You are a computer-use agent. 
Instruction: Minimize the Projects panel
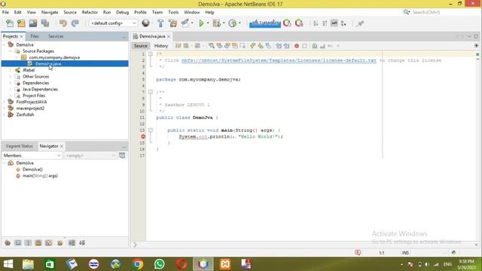tap(124, 37)
